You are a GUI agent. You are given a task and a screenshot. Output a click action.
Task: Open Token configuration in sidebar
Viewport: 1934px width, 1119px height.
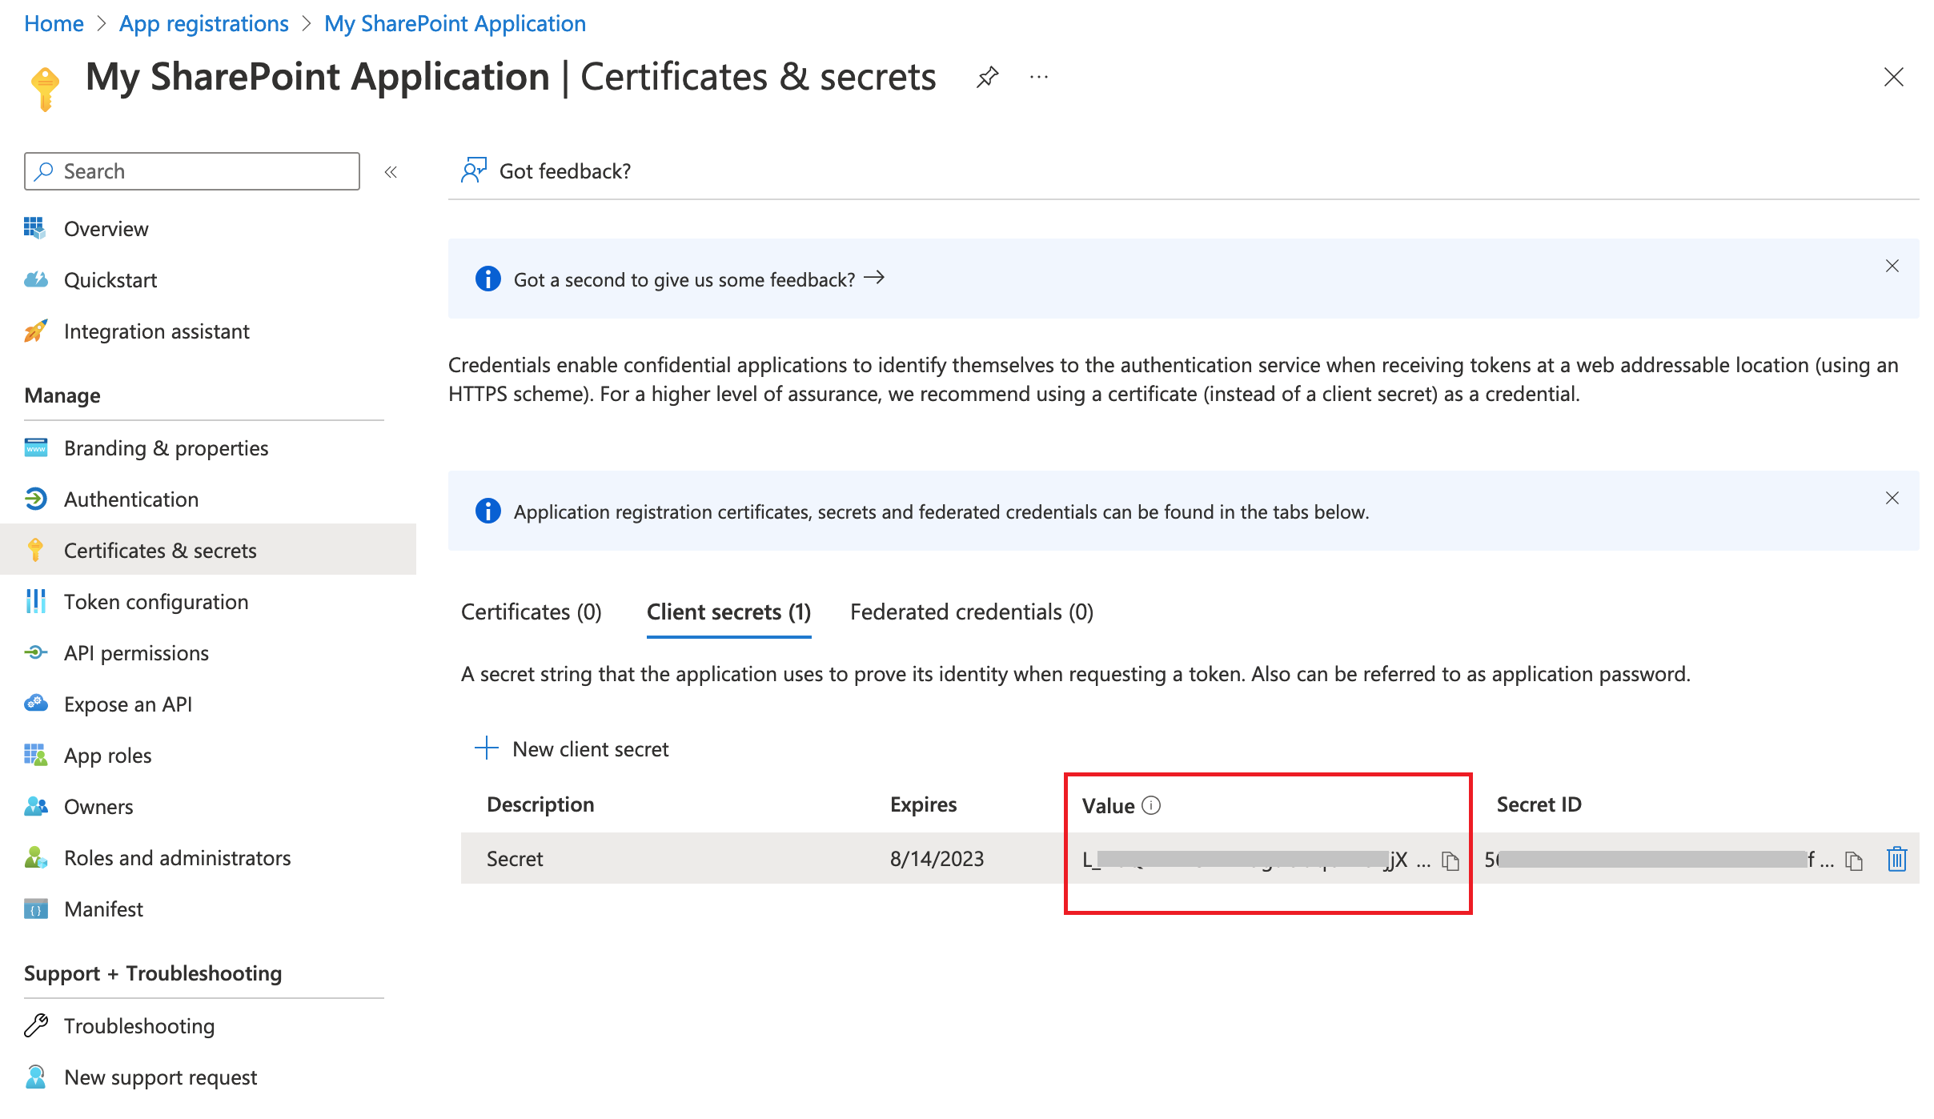click(156, 602)
